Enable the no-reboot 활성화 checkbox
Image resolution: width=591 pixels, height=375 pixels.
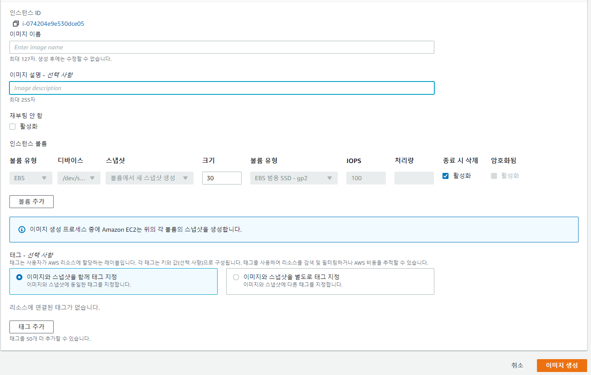12,127
